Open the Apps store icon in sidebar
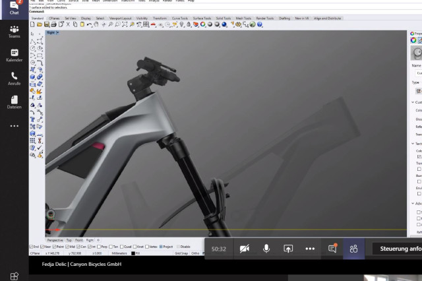422x281 pixels. click(14, 276)
